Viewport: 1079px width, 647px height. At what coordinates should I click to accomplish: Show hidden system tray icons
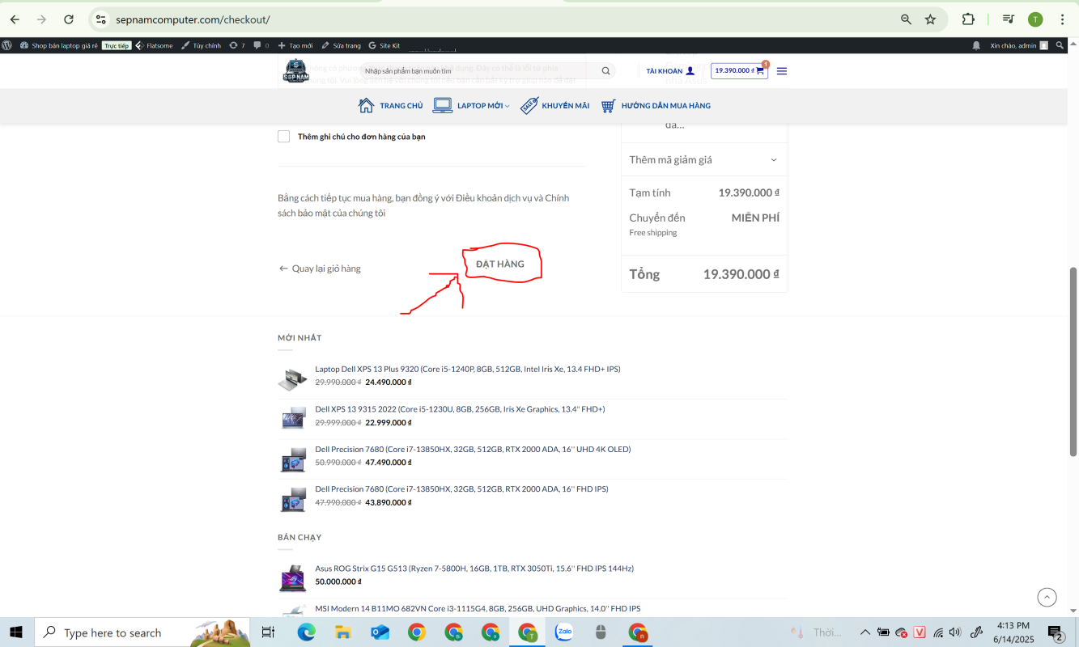click(865, 632)
